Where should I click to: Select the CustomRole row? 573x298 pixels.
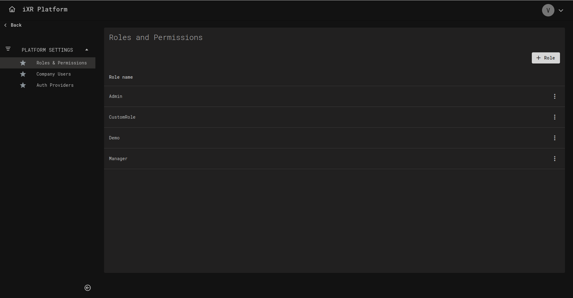coord(122,117)
